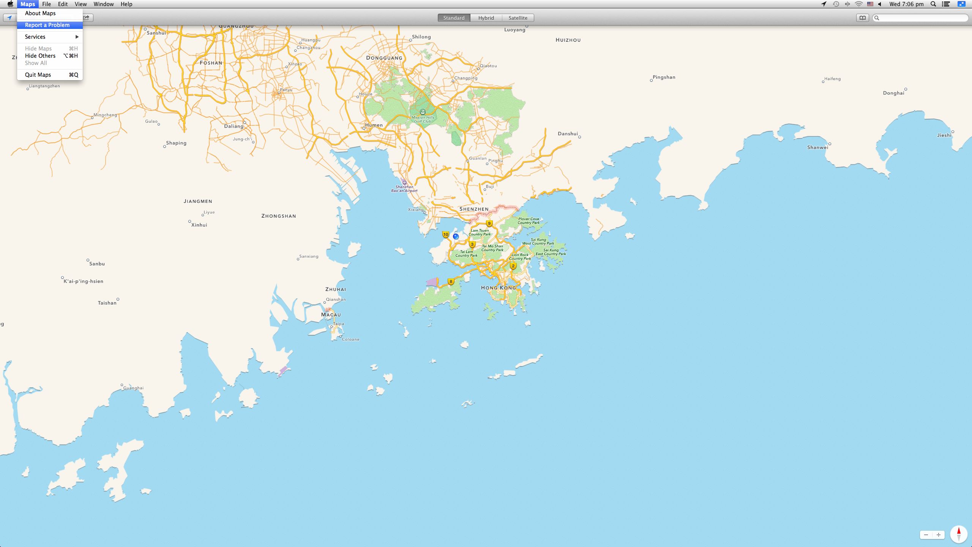The image size is (972, 547).
Task: Click the Zhuhai city label
Action: click(x=336, y=289)
